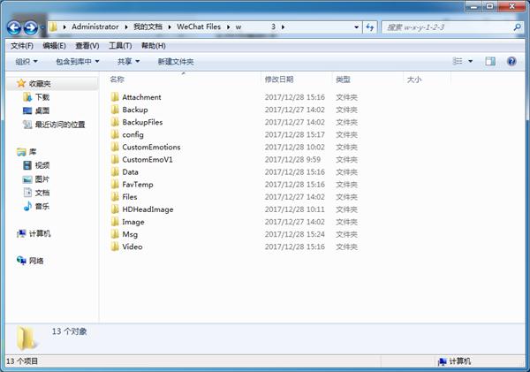Image resolution: width=530 pixels, height=372 pixels.
Task: Open the 文件(F) menu
Action: (x=22, y=46)
